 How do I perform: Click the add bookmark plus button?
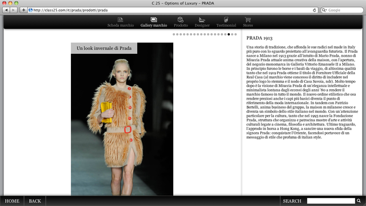[x=23, y=10]
